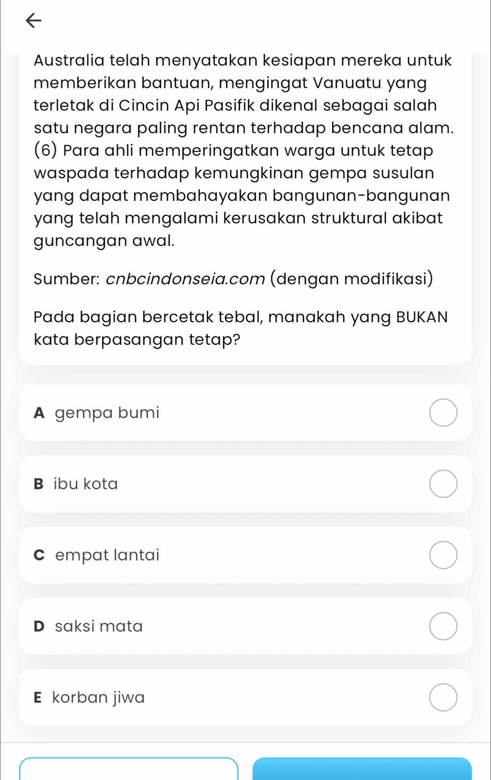Tap the question text about kata berpasangan
The image size is (491, 780).
click(240, 328)
